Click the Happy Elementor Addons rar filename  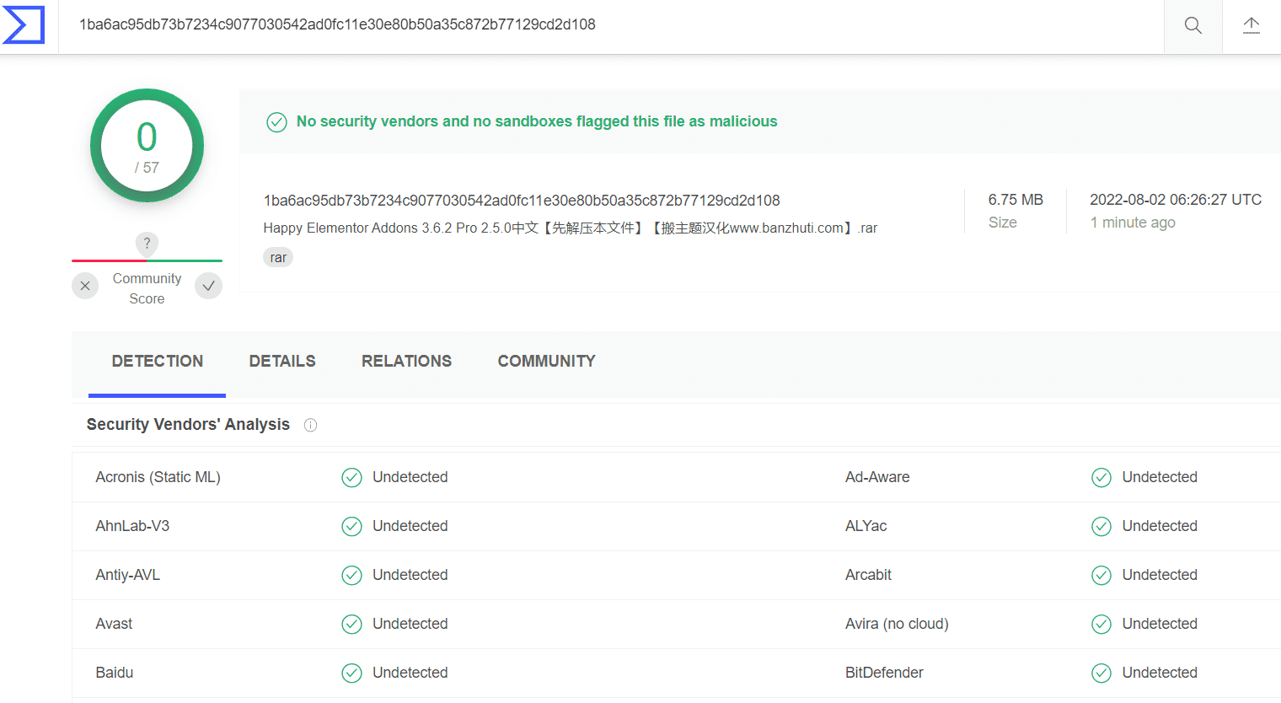(x=571, y=228)
